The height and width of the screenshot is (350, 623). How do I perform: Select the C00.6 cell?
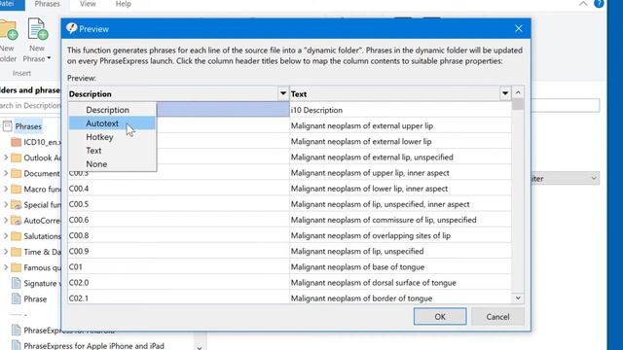[x=178, y=220]
